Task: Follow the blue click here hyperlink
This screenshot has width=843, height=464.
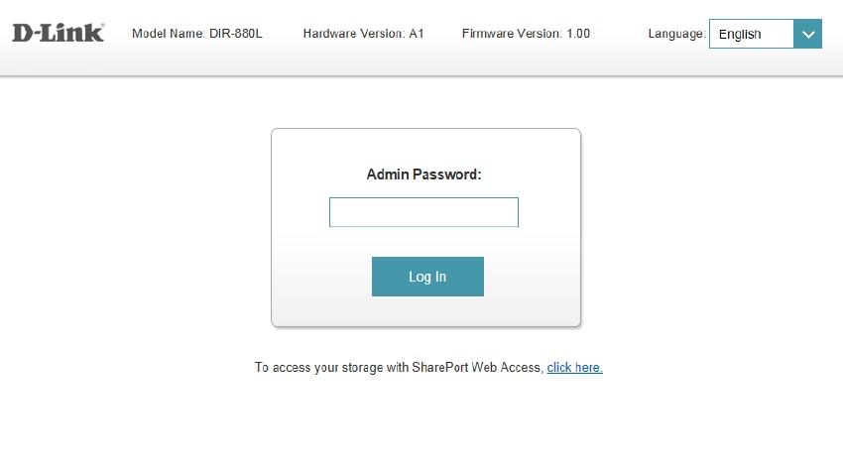Action: [x=574, y=367]
